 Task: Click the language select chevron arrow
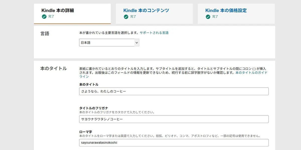click(137, 43)
